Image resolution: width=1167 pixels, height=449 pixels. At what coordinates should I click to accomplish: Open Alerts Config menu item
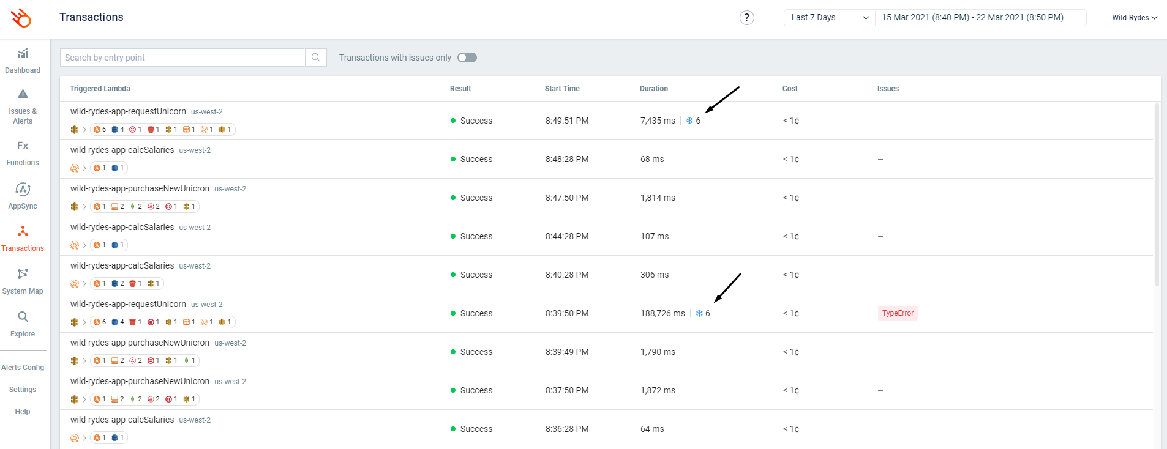[23, 368]
